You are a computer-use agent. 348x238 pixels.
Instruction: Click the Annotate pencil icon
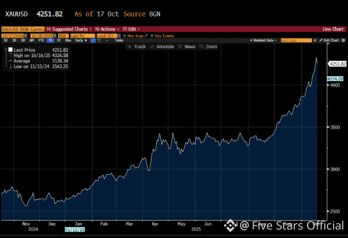click(x=152, y=46)
